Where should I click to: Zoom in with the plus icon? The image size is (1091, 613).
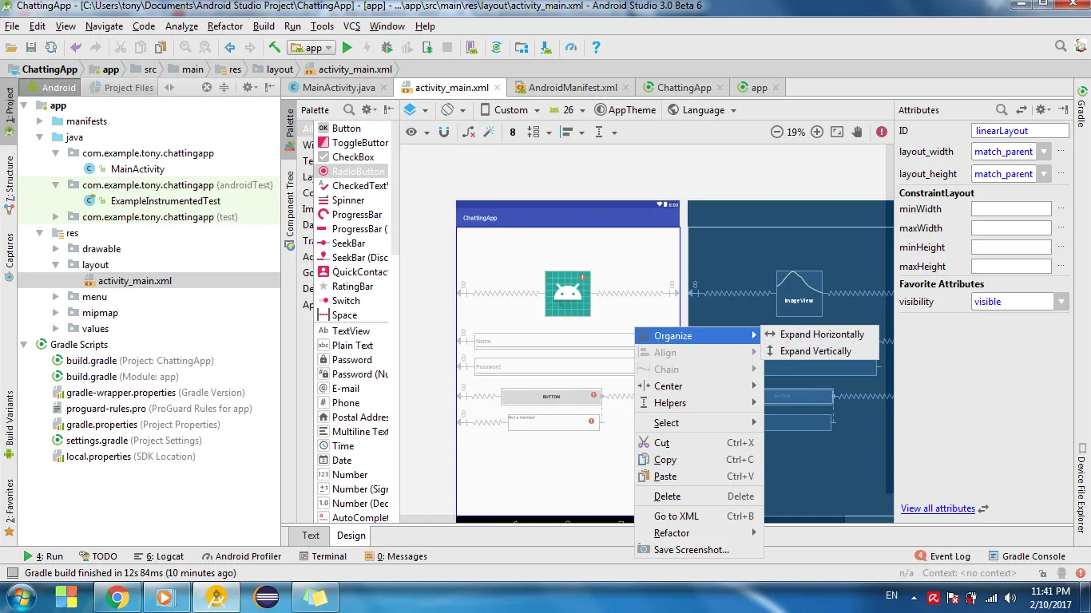tap(817, 132)
